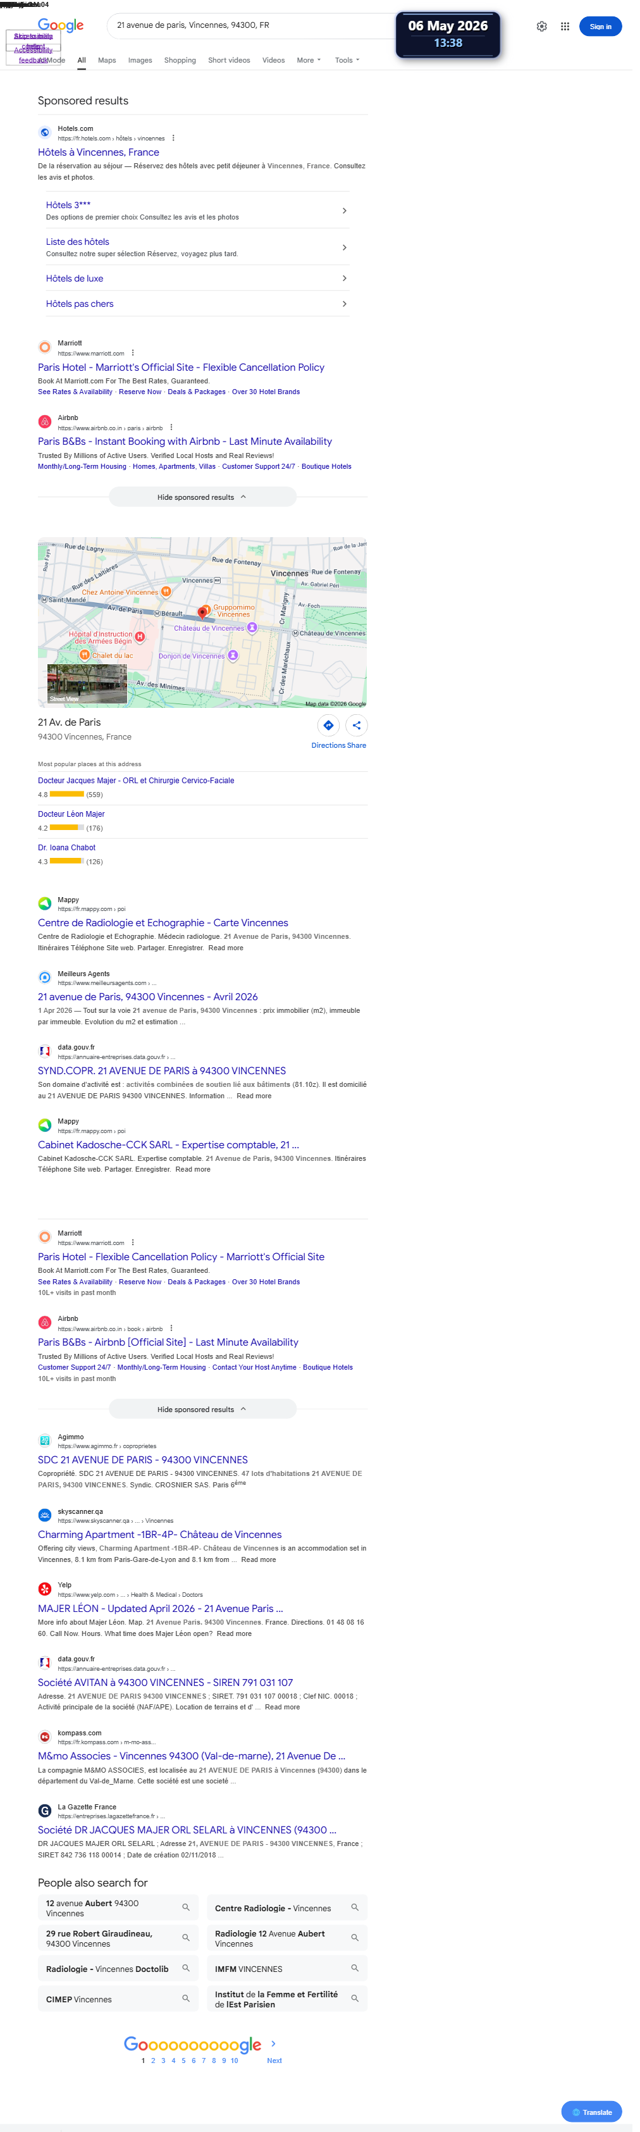The width and height of the screenshot is (640, 2132).
Task: Open M&mo Associes kompass result
Action: tap(191, 1756)
